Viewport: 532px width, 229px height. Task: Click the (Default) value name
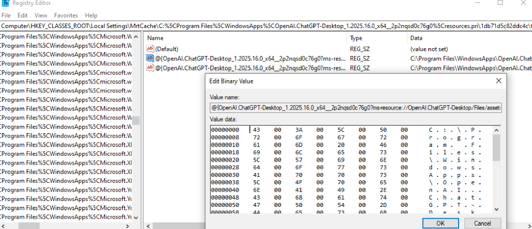[x=166, y=49]
